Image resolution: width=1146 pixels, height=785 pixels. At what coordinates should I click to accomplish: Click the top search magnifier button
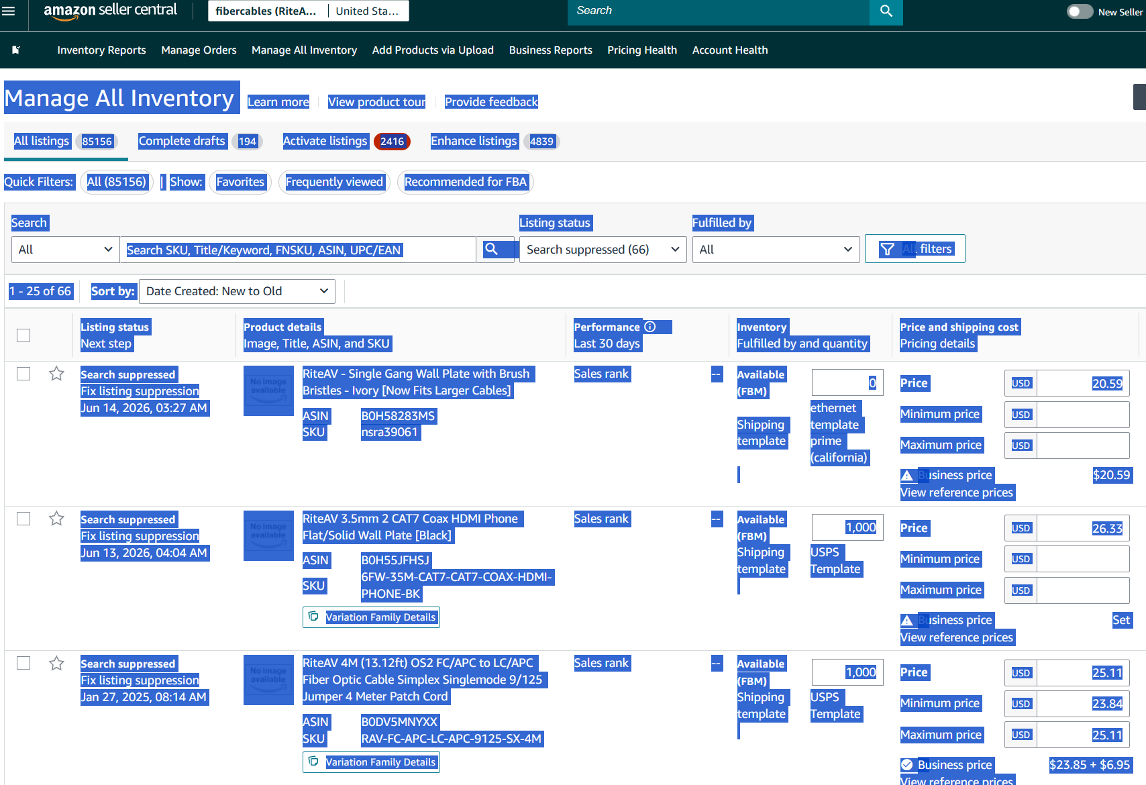point(886,11)
